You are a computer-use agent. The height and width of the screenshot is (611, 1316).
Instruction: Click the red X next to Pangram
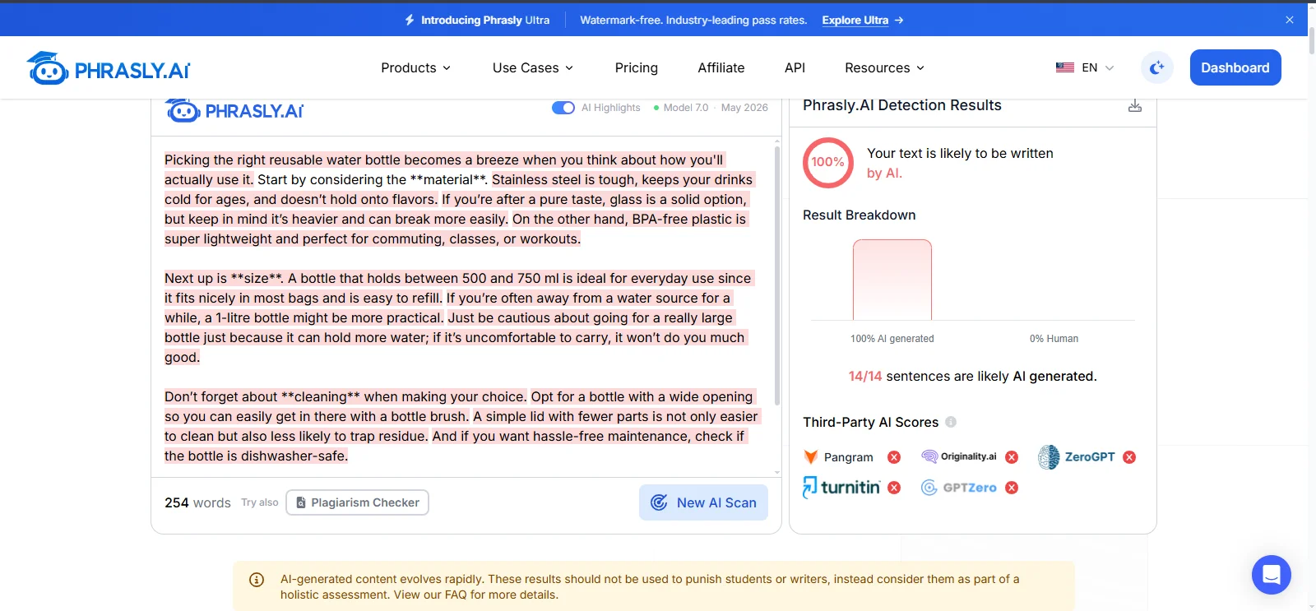[x=894, y=457]
